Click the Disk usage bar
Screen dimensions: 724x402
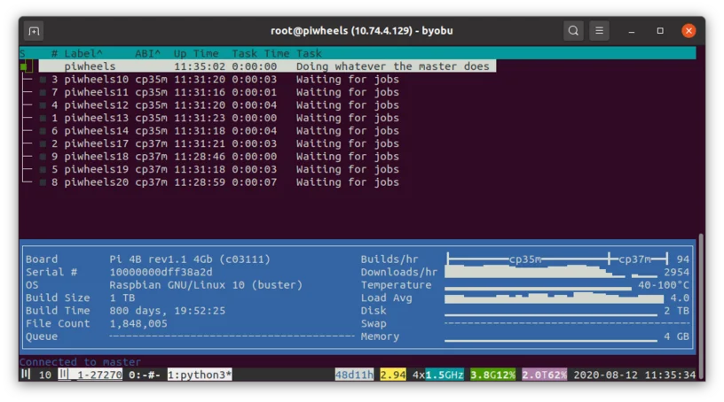coord(551,314)
